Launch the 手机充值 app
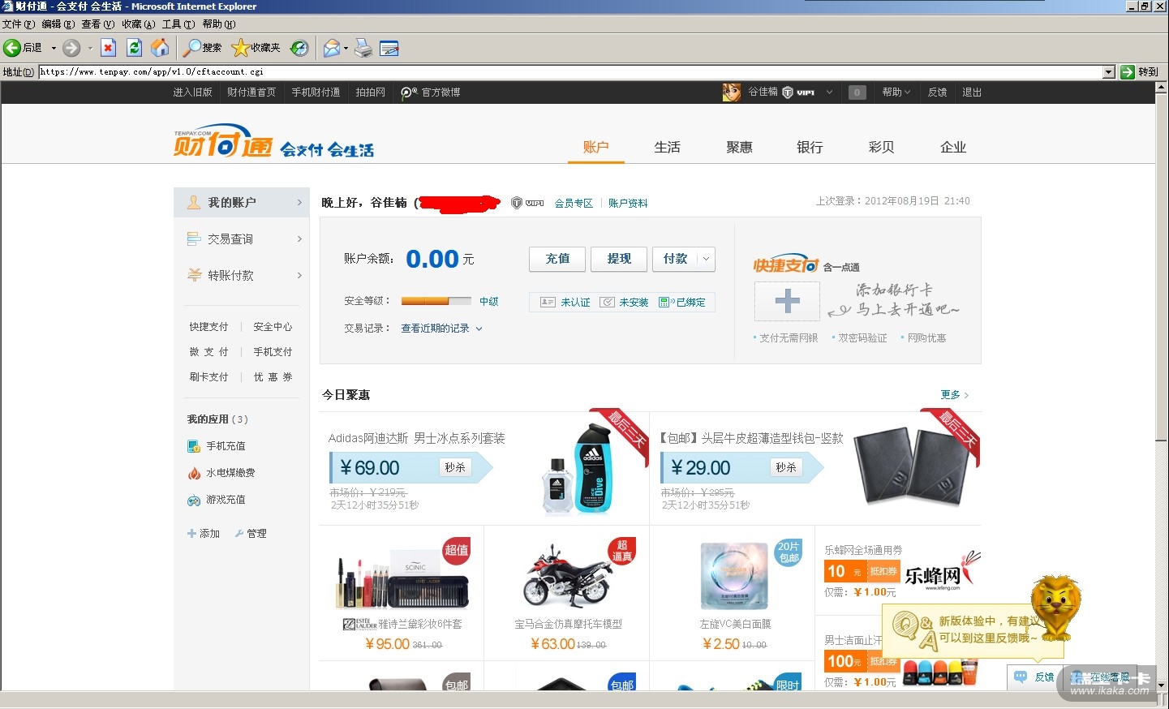1169x709 pixels. pos(217,446)
